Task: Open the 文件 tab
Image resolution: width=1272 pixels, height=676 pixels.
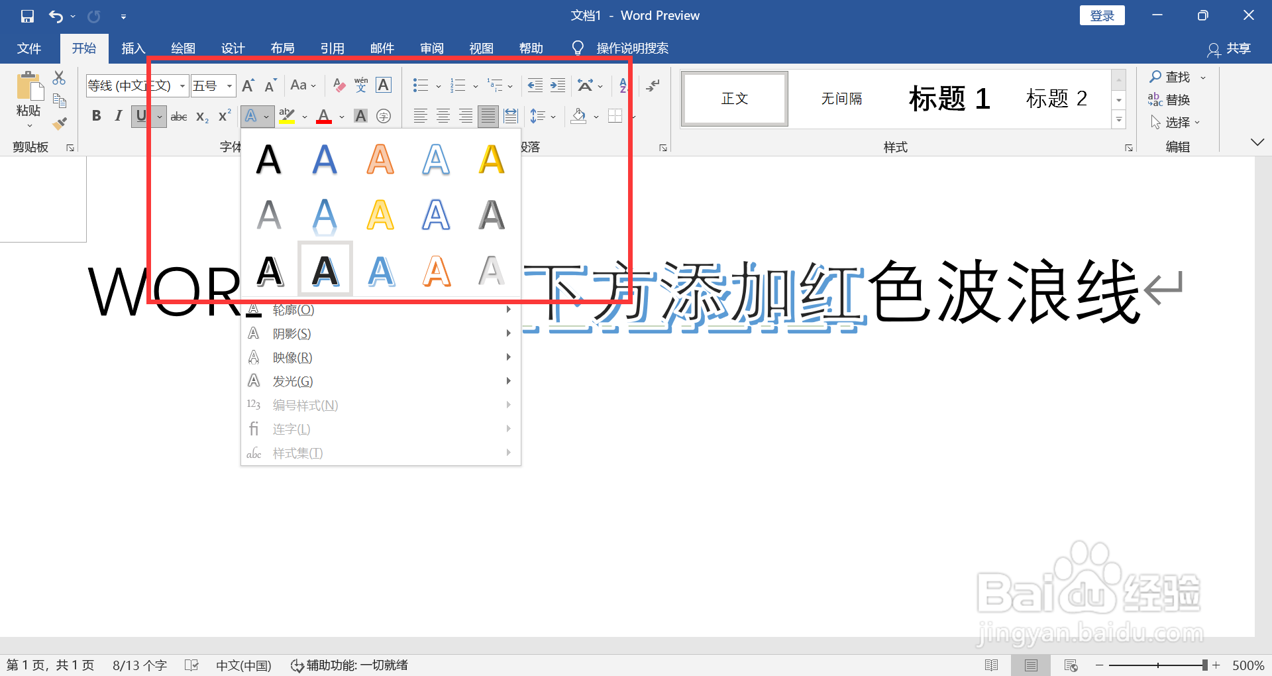Action: (x=29, y=48)
